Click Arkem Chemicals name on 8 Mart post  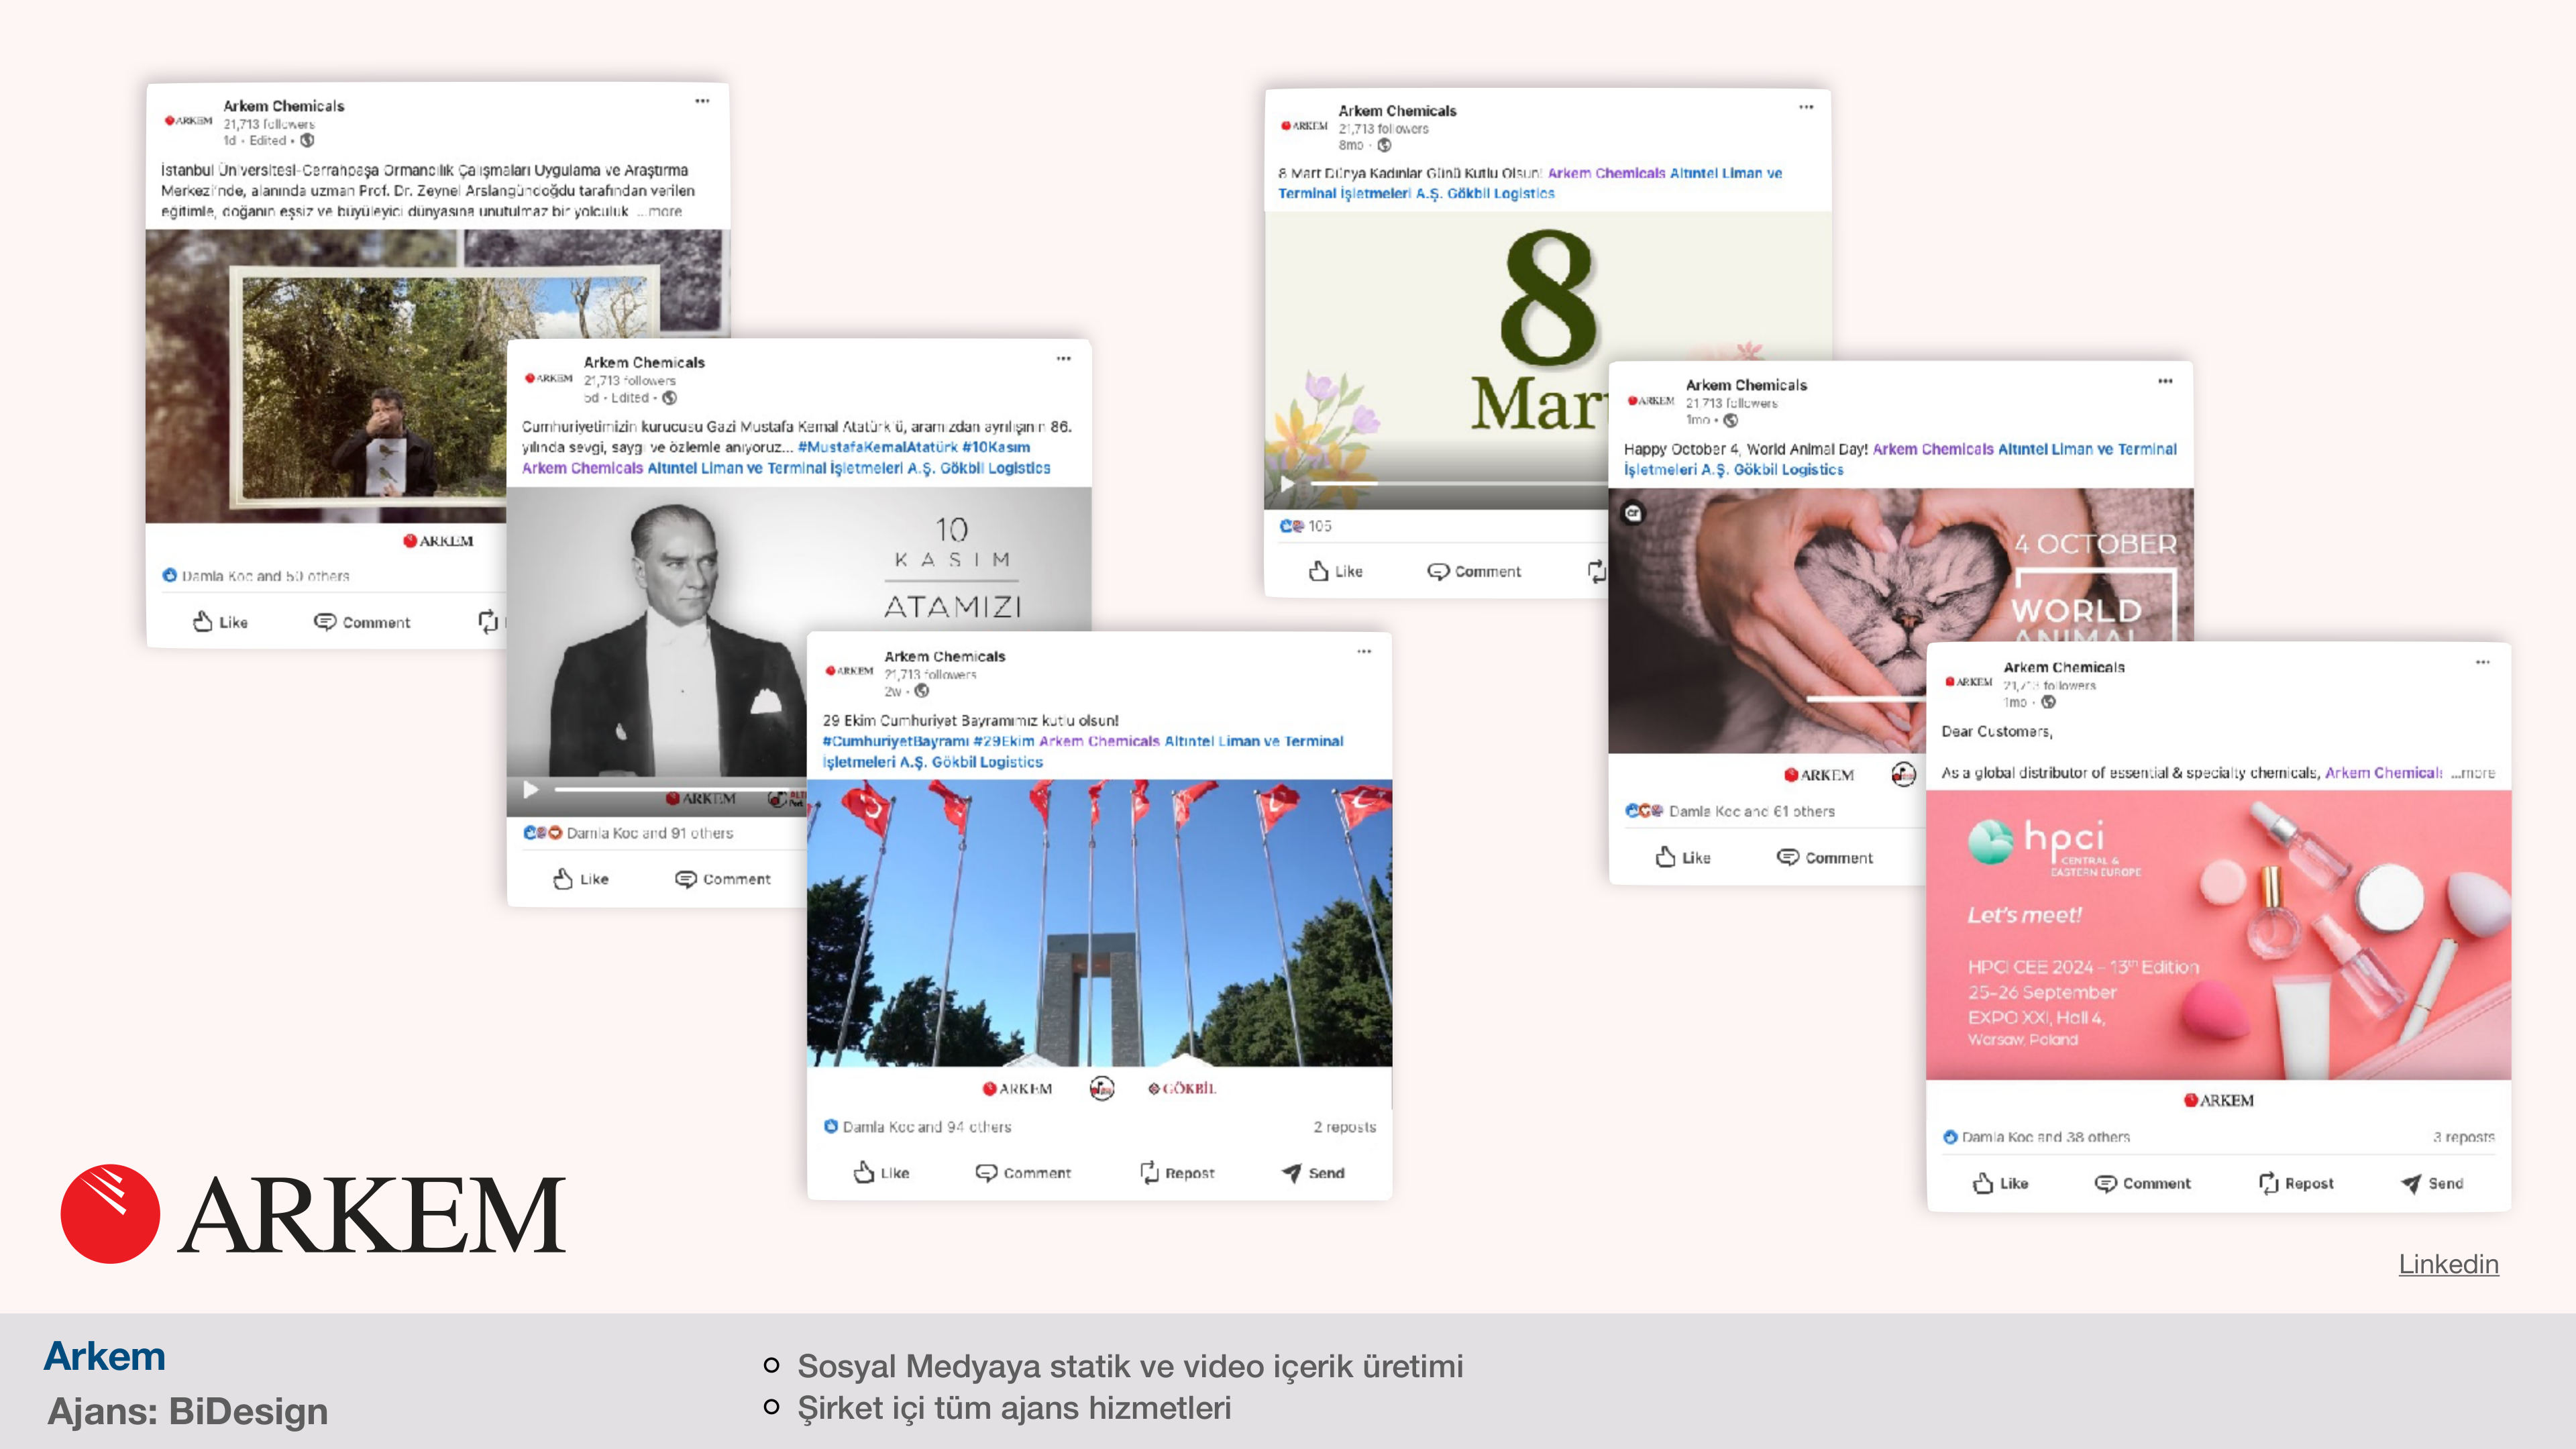coord(1397,111)
